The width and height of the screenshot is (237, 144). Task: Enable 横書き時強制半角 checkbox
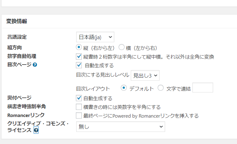coord(79,107)
